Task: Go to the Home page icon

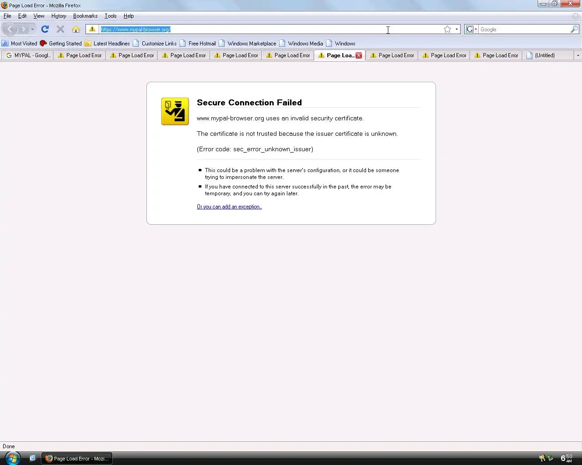Action: tap(76, 29)
